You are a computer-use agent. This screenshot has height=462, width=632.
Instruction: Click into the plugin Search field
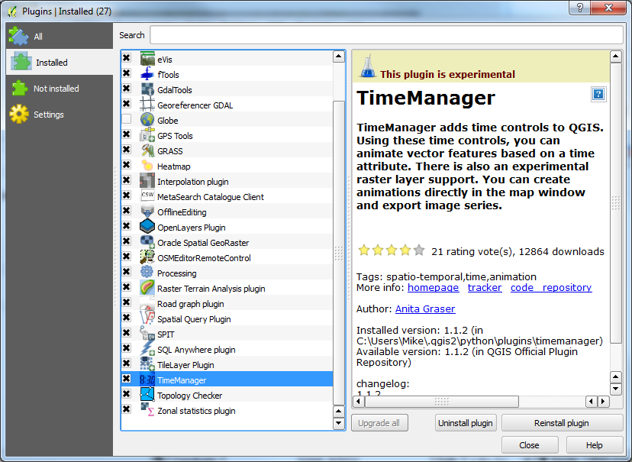[386, 35]
